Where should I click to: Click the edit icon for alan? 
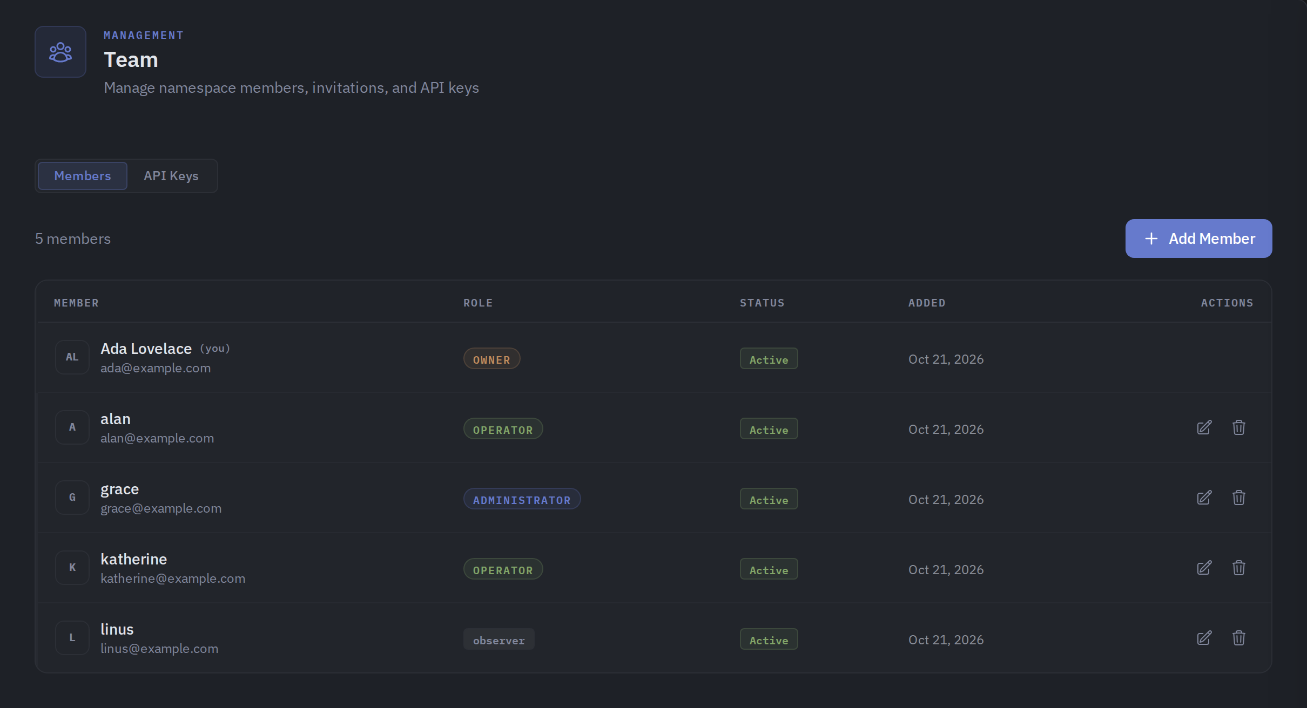tap(1204, 427)
